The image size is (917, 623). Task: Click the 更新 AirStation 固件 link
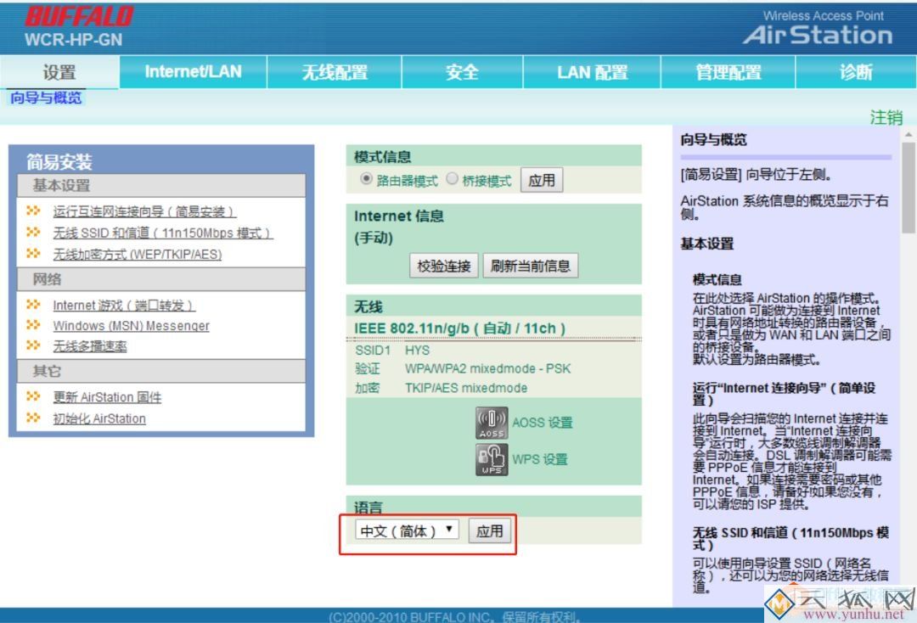(110, 397)
